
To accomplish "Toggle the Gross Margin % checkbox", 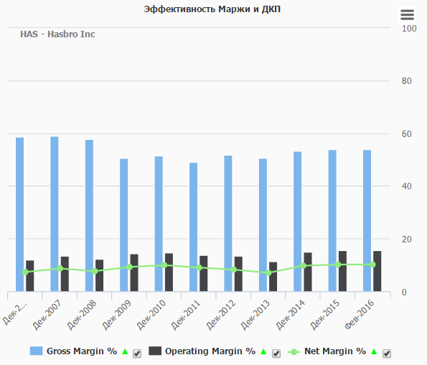I will [x=137, y=354].
